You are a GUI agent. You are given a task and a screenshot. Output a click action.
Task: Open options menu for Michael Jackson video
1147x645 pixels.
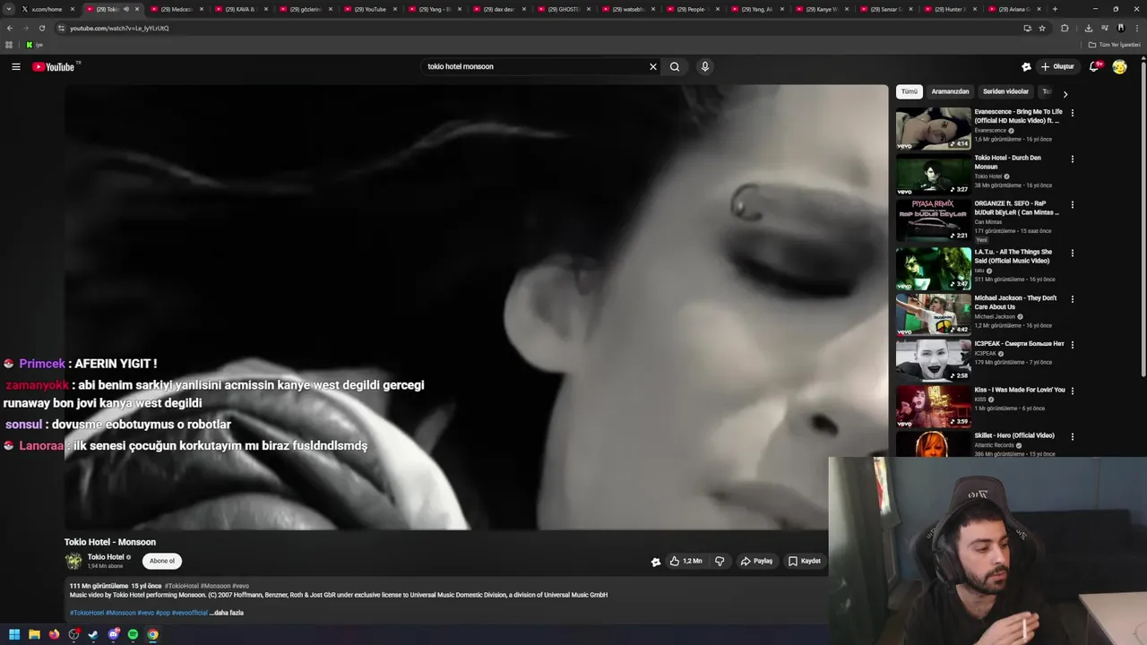click(1072, 299)
